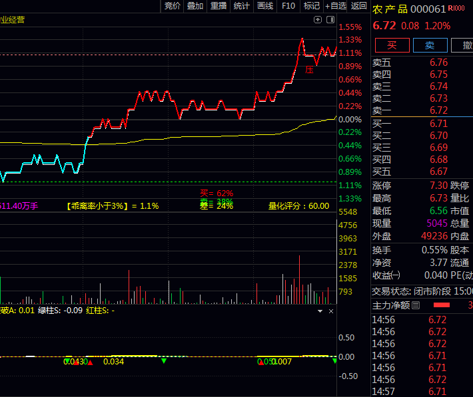The width and height of the screenshot is (473, 397).
Task: Click the current price 6.72 header
Action: coord(384,26)
